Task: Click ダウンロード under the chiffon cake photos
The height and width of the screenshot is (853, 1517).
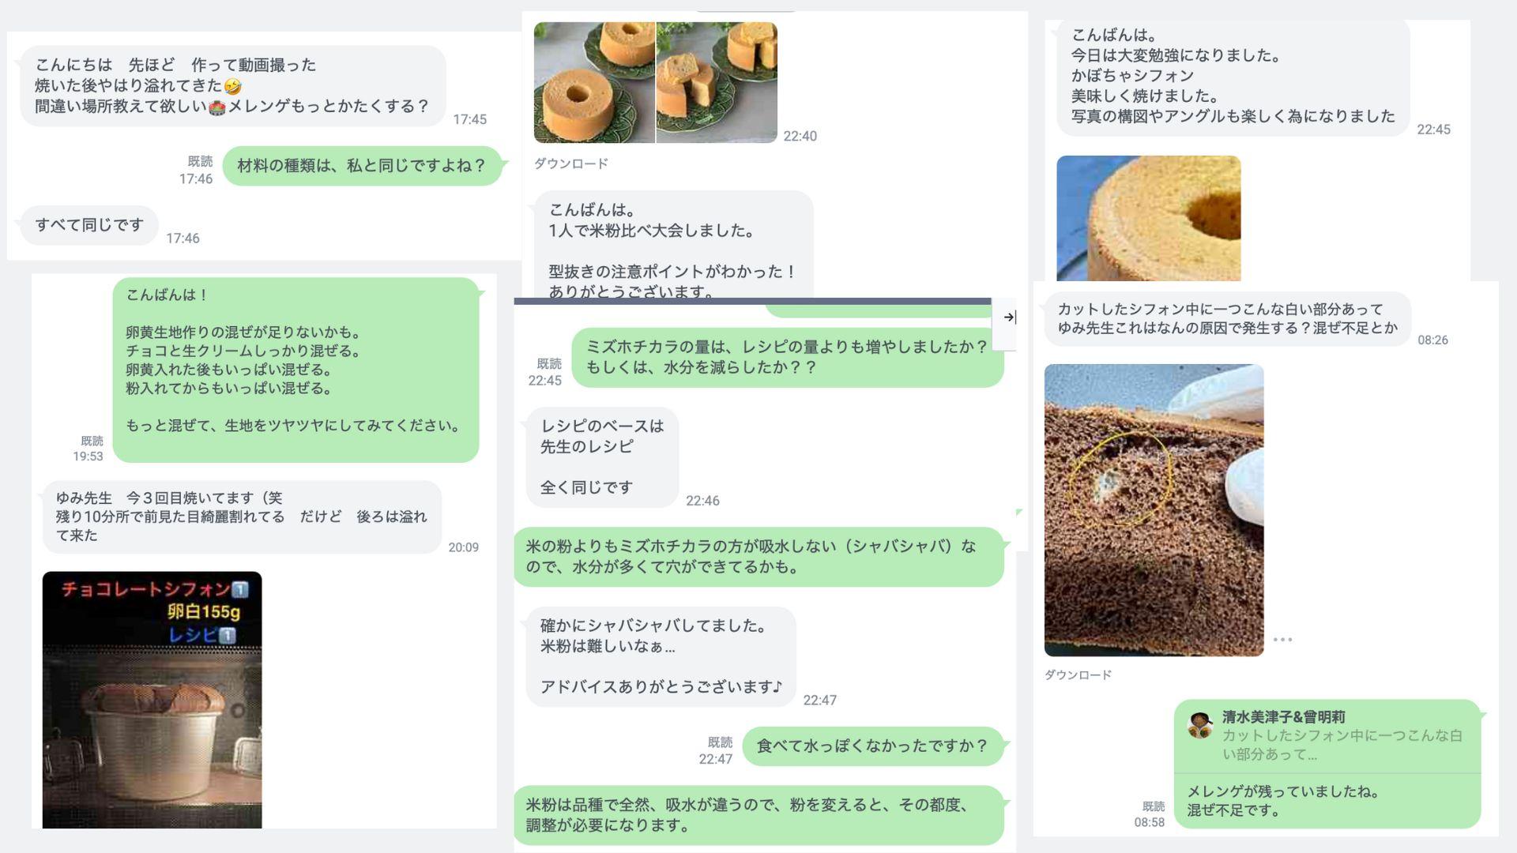Action: [570, 163]
